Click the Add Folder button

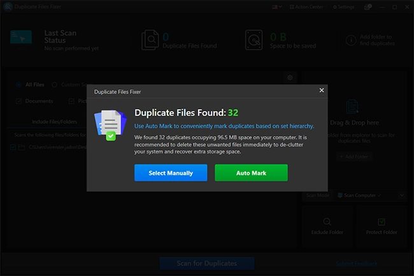coord(354,156)
